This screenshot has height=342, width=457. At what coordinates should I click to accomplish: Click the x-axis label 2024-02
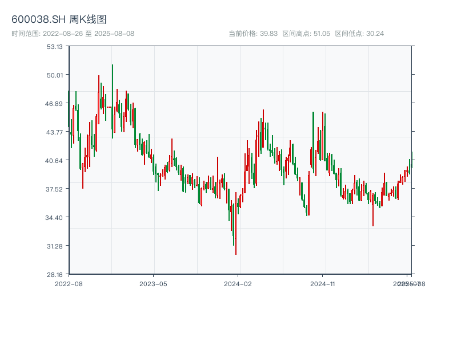coord(238,284)
